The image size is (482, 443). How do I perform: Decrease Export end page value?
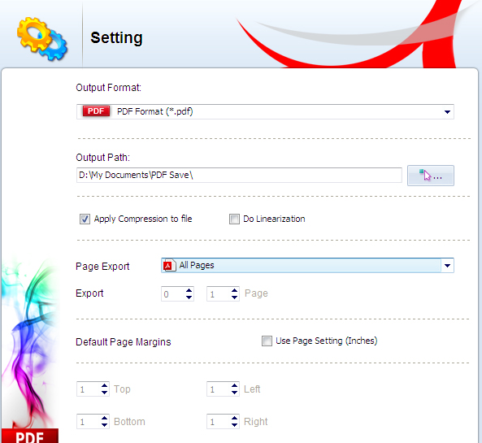coord(235,298)
